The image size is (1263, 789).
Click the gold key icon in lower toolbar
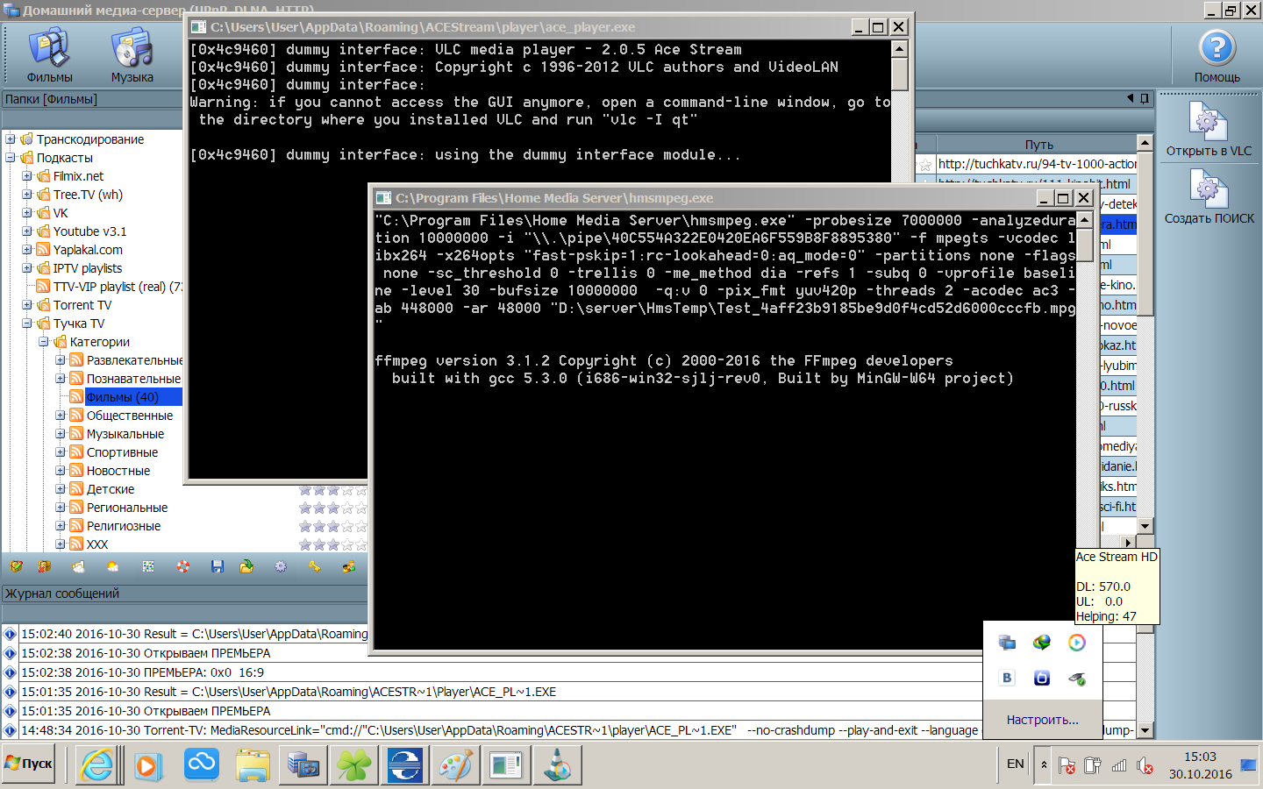314,567
